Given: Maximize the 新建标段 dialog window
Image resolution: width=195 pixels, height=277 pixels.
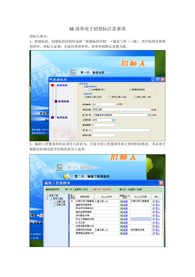Looking at the screenshot, I should 158,79.
